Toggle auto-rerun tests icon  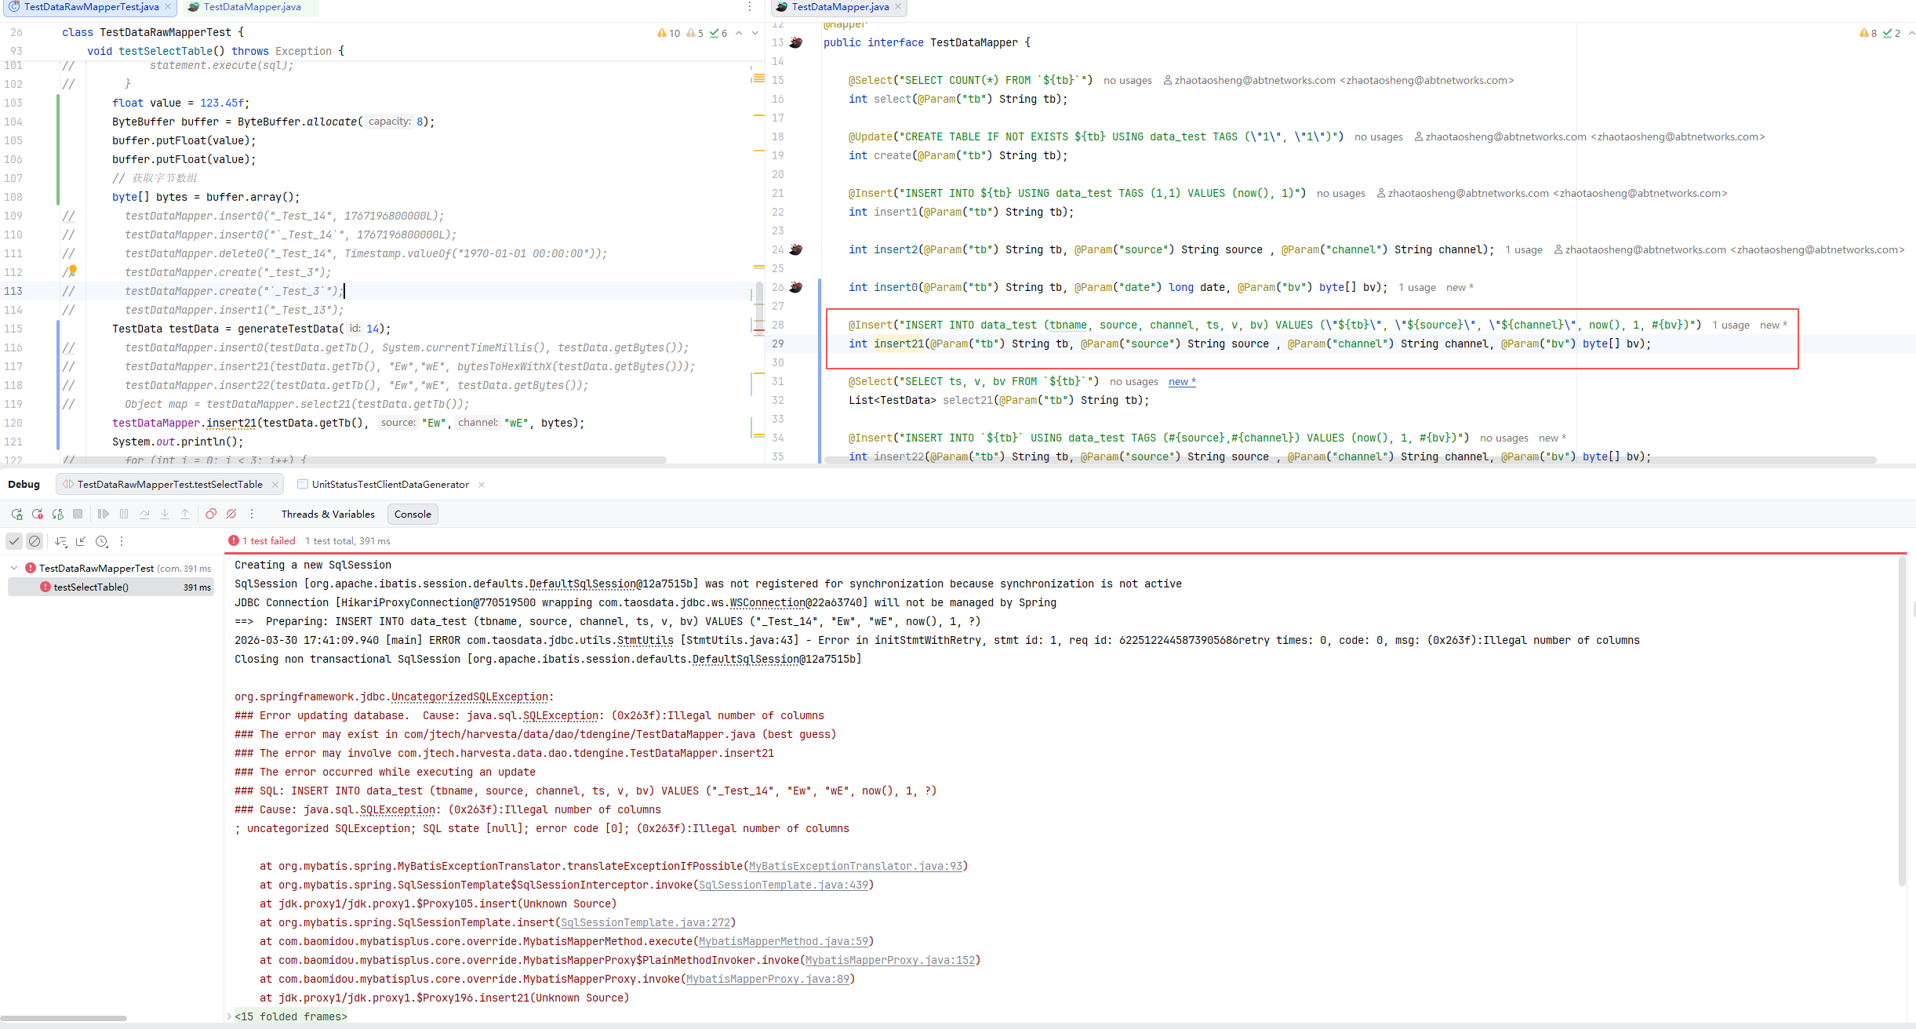[57, 514]
